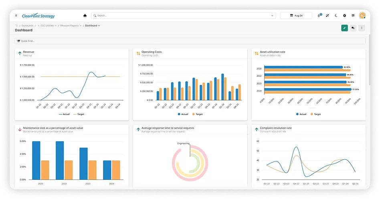Toggle Actual series in Operating Costs legend
This screenshot has width=380, height=199.
click(x=183, y=114)
